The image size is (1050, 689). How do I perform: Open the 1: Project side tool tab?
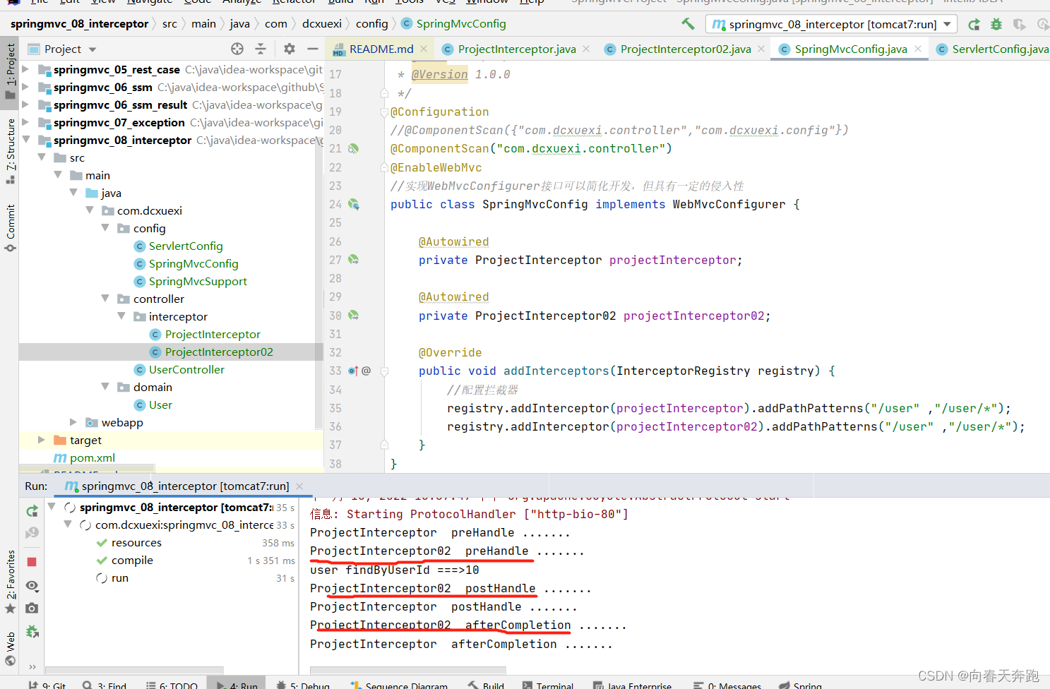click(x=10, y=71)
